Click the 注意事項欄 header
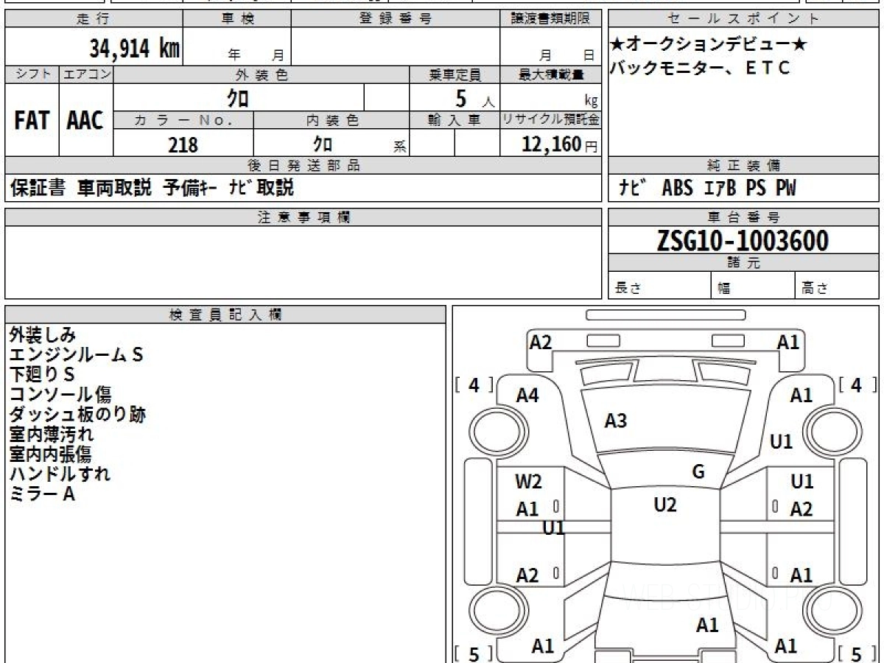The image size is (884, 663). (304, 217)
